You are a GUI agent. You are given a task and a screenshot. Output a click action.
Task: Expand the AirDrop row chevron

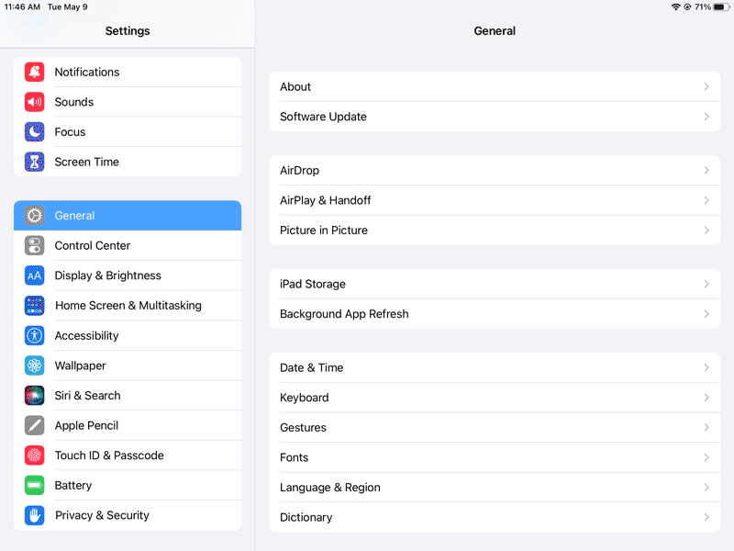706,171
